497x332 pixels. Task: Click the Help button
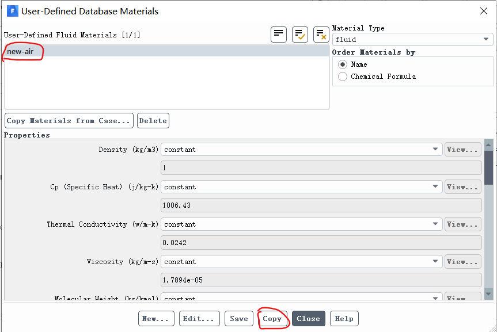[344, 318]
